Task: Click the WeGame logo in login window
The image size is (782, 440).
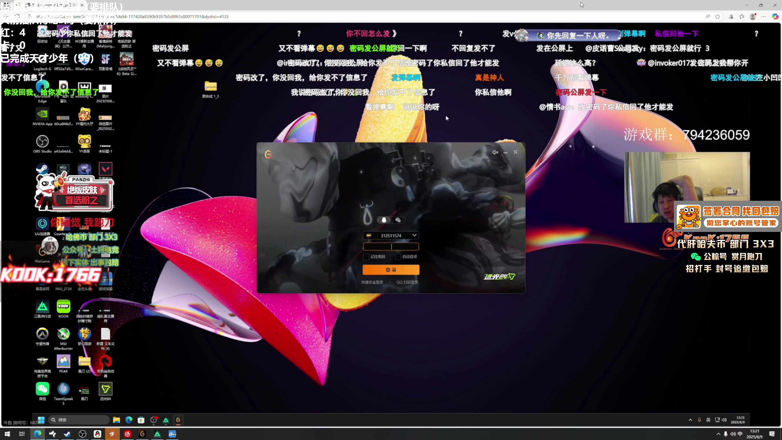Action: tap(268, 154)
